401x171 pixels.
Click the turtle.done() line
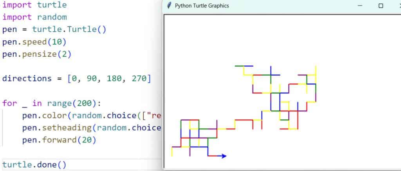point(34,165)
